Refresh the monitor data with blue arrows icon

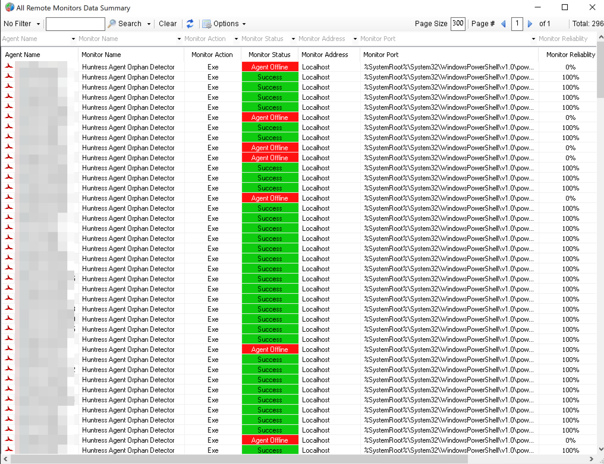[190, 24]
